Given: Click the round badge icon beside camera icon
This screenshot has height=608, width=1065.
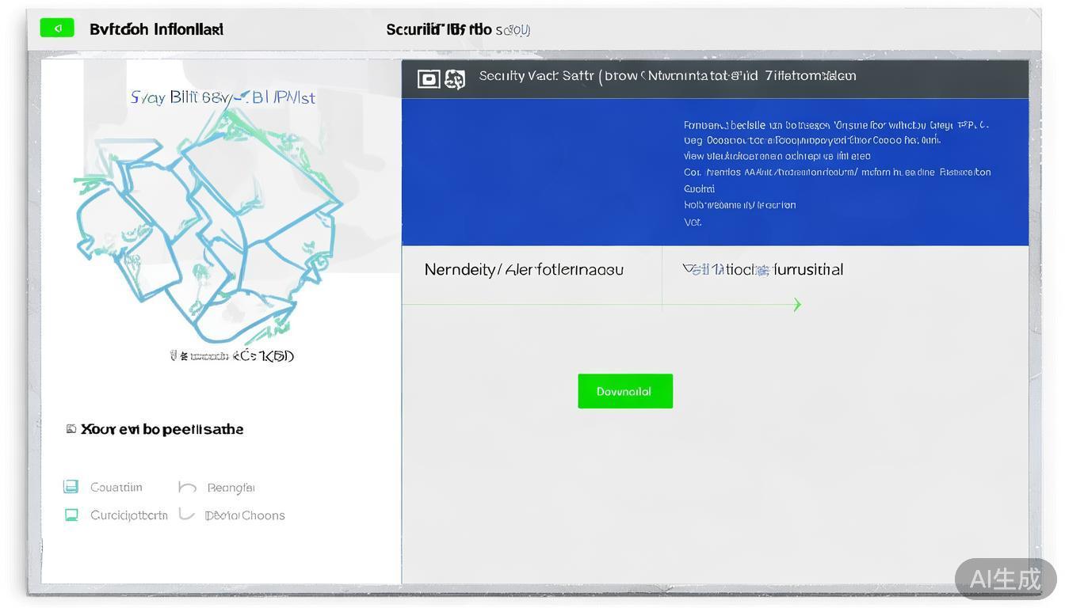Looking at the screenshot, I should (x=455, y=78).
